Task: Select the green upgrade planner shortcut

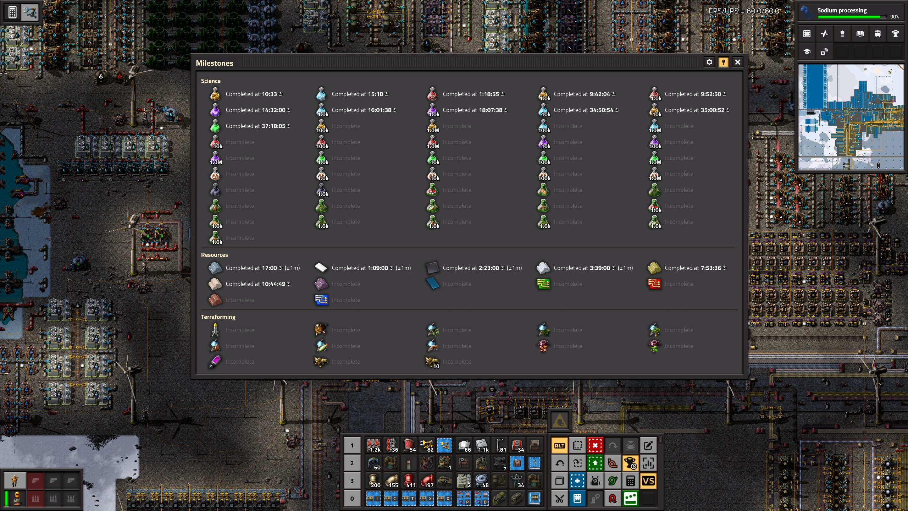Action: coord(595,463)
